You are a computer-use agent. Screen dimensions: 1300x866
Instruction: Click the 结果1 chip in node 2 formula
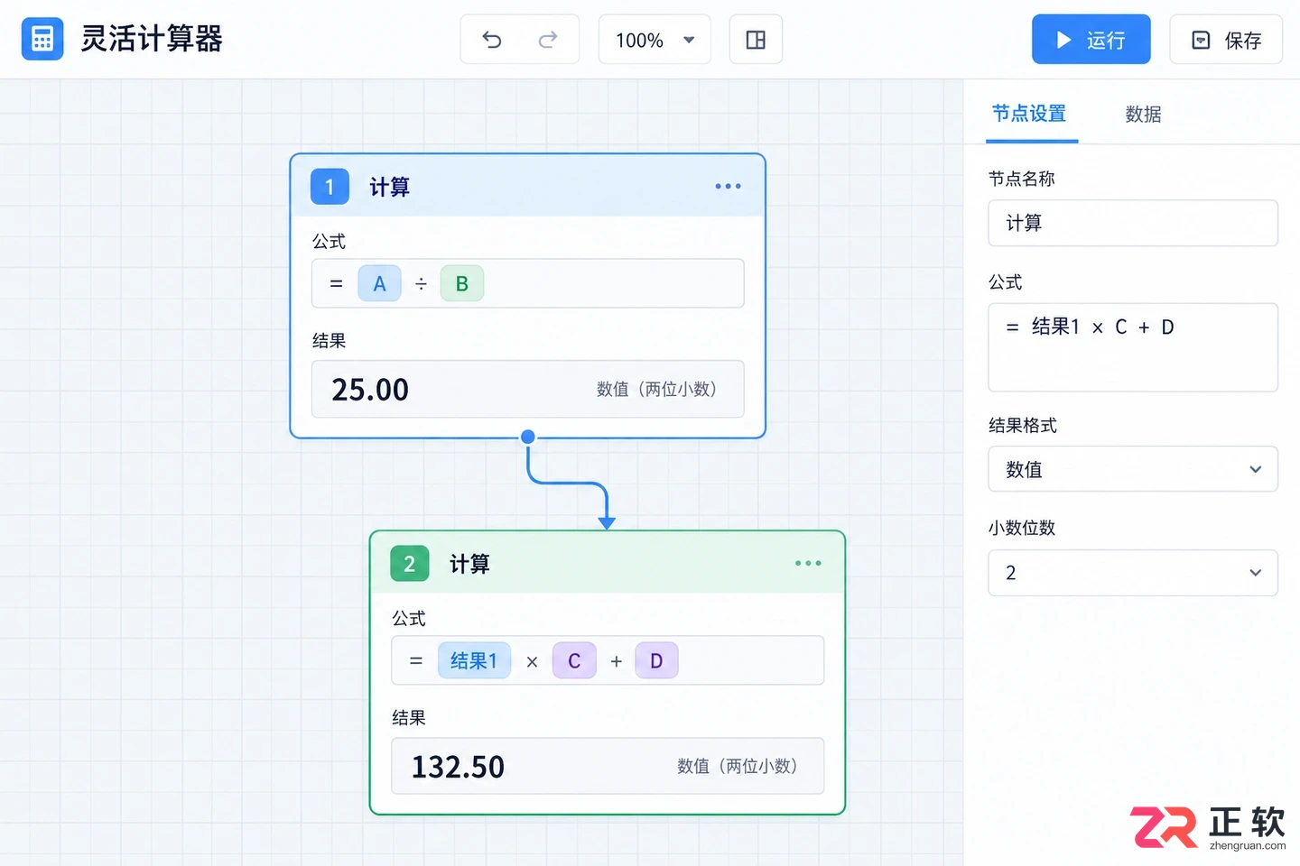point(474,661)
